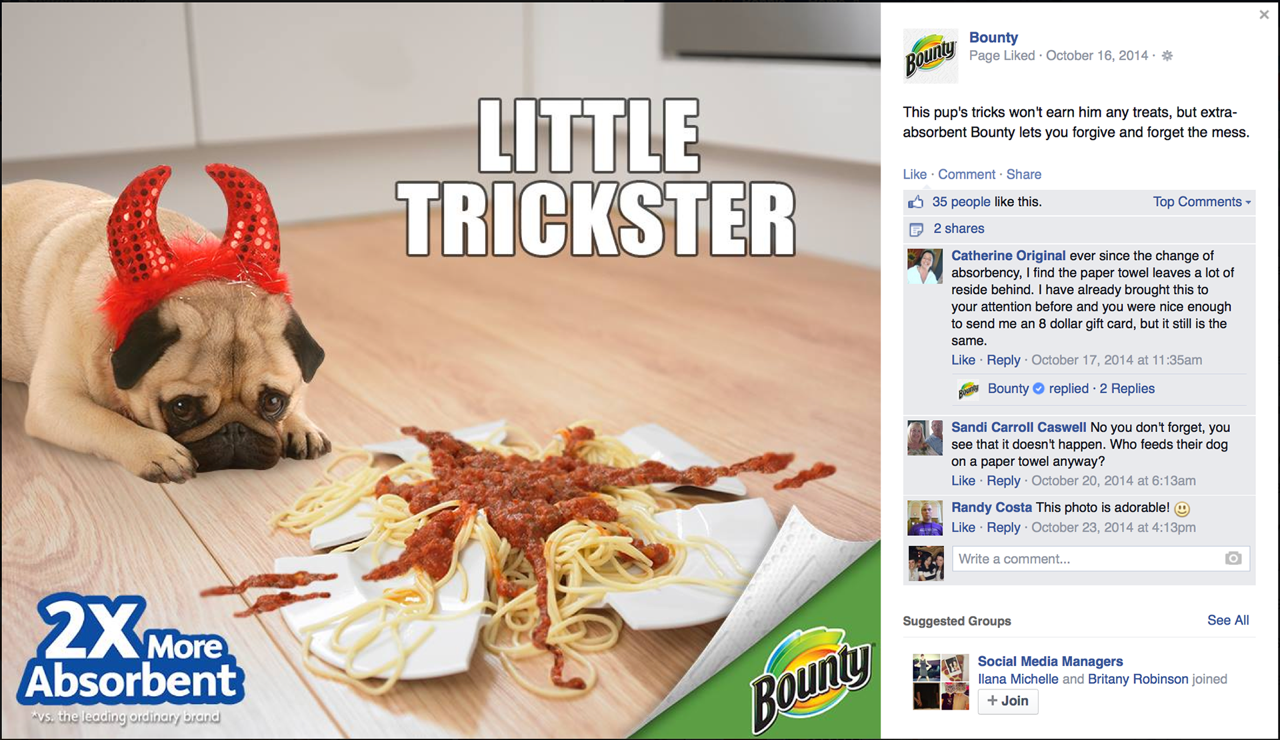Click the shares note icon

click(x=916, y=229)
